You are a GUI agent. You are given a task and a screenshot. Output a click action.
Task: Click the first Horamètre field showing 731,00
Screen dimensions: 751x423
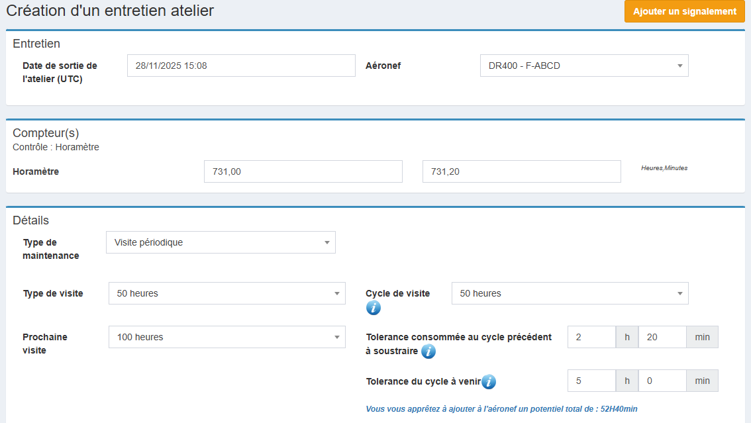click(303, 171)
